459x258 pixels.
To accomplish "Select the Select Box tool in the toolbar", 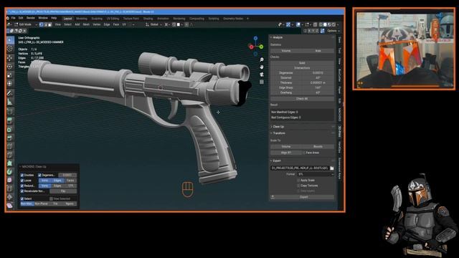I will (10, 40).
